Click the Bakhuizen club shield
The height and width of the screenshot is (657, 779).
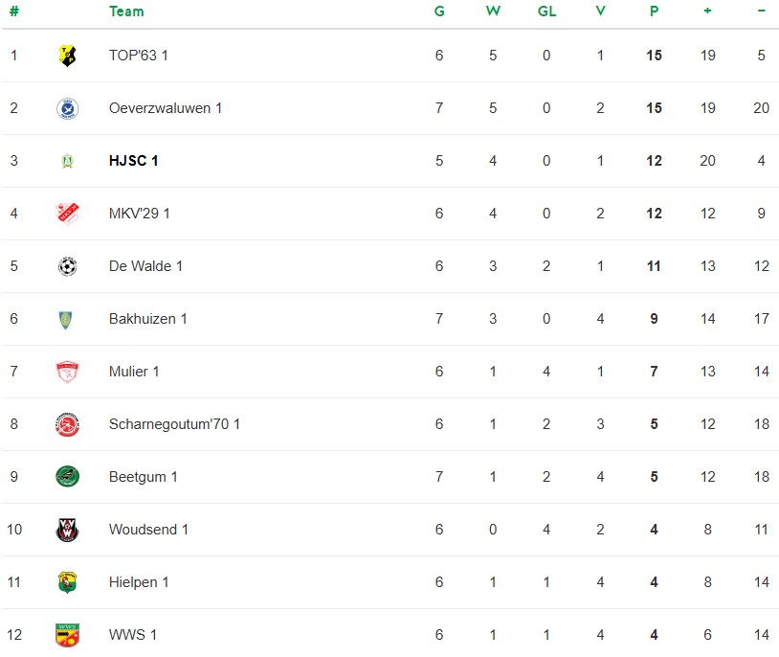click(x=67, y=319)
